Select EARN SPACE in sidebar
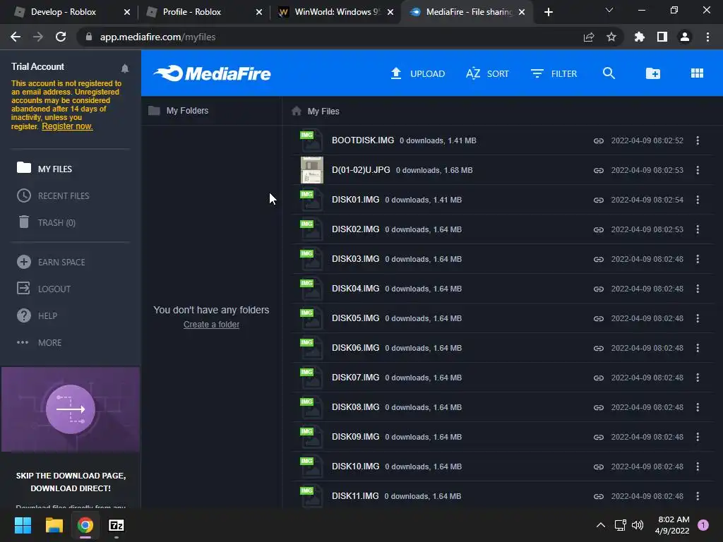This screenshot has height=542, width=723. click(51, 263)
